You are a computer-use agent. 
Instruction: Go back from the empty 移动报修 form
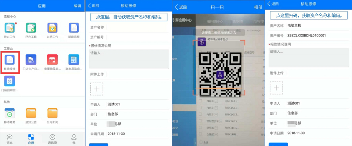(x=93, y=6)
